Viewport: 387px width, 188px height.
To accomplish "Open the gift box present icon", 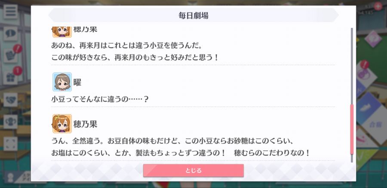I will (x=11, y=78).
